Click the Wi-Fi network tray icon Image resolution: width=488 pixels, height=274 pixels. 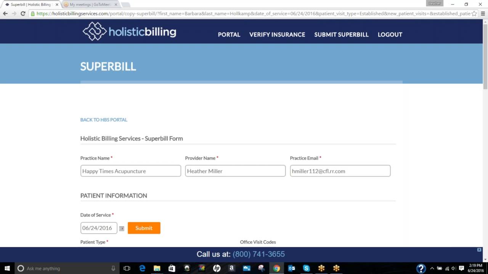pos(447,268)
